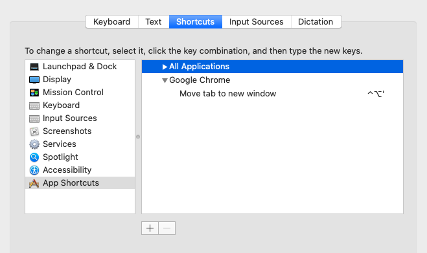
Task: Add a new shortcut with plus button
Action: coord(150,228)
